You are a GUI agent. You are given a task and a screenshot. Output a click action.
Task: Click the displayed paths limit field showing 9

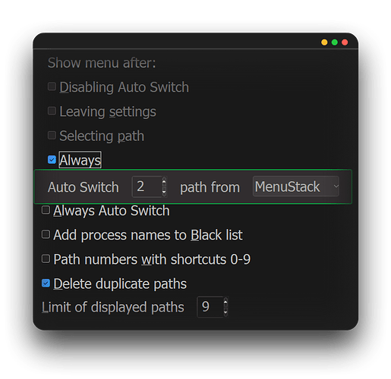[x=210, y=307]
